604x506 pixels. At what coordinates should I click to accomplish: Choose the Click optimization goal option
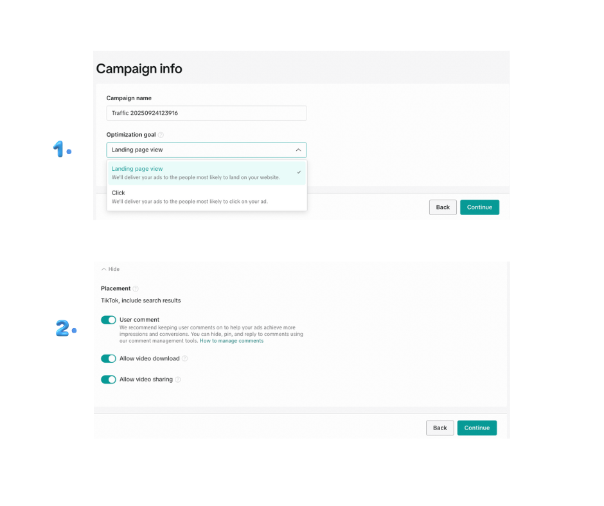pyautogui.click(x=207, y=196)
